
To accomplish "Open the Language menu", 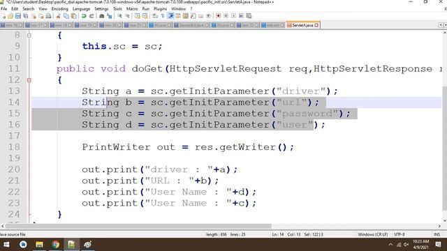I will tap(81, 9).
